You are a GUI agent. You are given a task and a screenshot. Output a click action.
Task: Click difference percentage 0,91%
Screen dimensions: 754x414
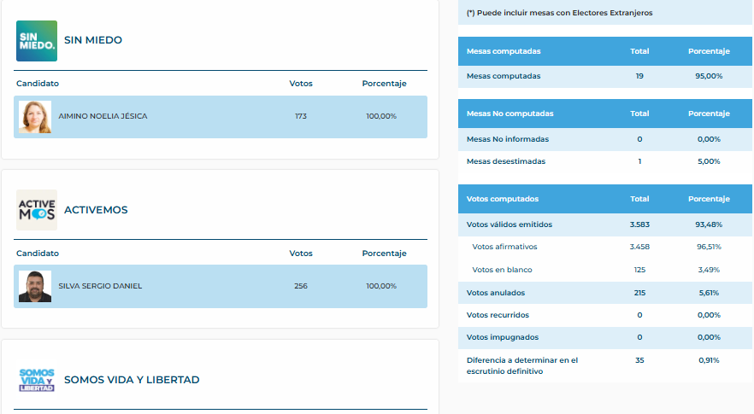tap(709, 360)
